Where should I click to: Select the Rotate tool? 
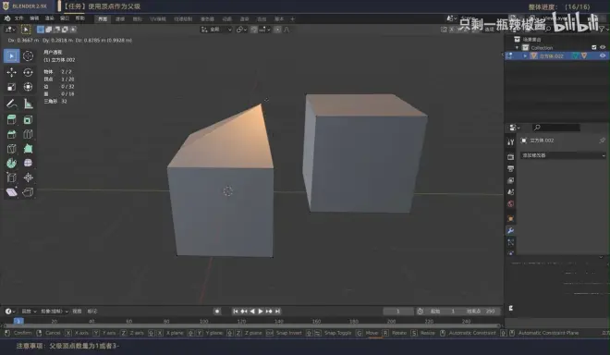click(28, 72)
